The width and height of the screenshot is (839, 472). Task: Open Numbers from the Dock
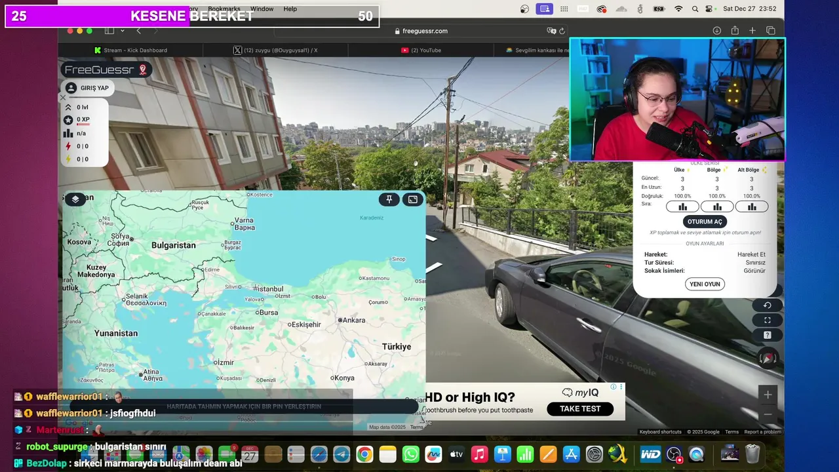(x=526, y=454)
